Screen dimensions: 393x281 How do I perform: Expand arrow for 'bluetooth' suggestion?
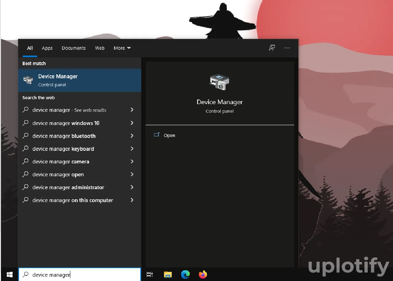point(132,136)
